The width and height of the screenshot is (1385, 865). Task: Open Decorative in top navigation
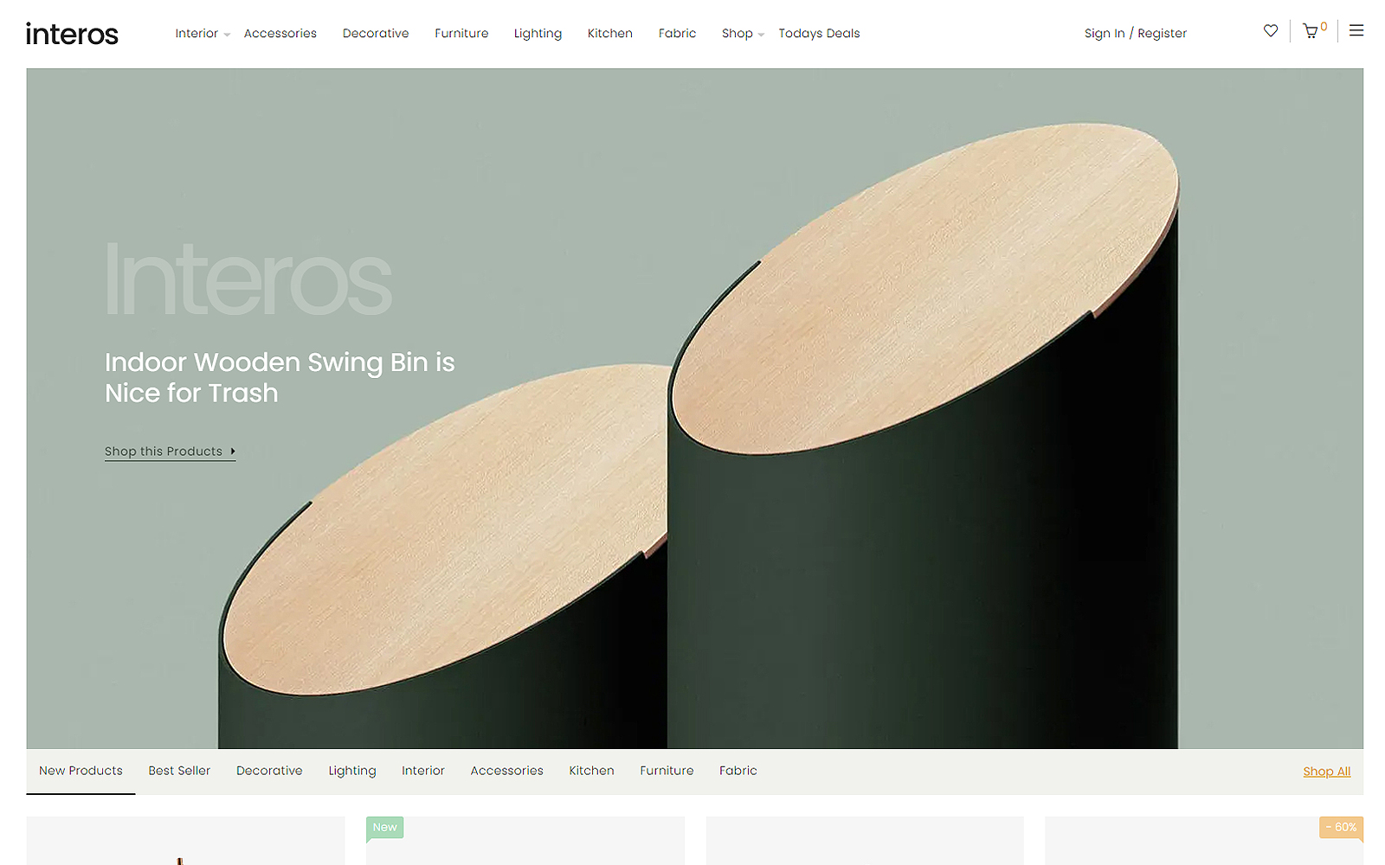pos(376,34)
